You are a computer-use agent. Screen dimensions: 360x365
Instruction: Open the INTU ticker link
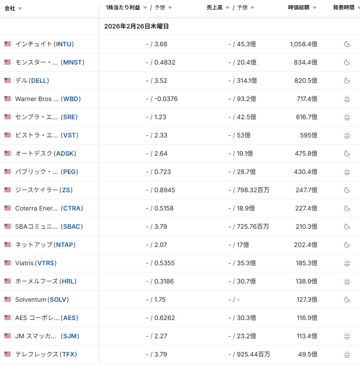point(64,44)
